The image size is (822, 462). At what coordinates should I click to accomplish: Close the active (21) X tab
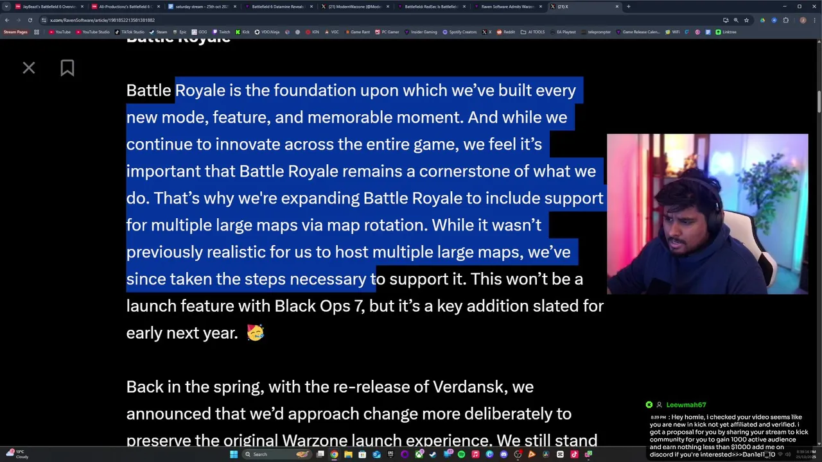(x=617, y=6)
